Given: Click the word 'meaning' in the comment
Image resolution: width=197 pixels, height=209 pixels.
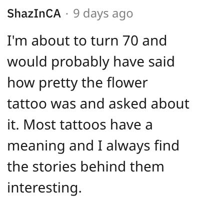Looking at the screenshot, I should 36,146.
